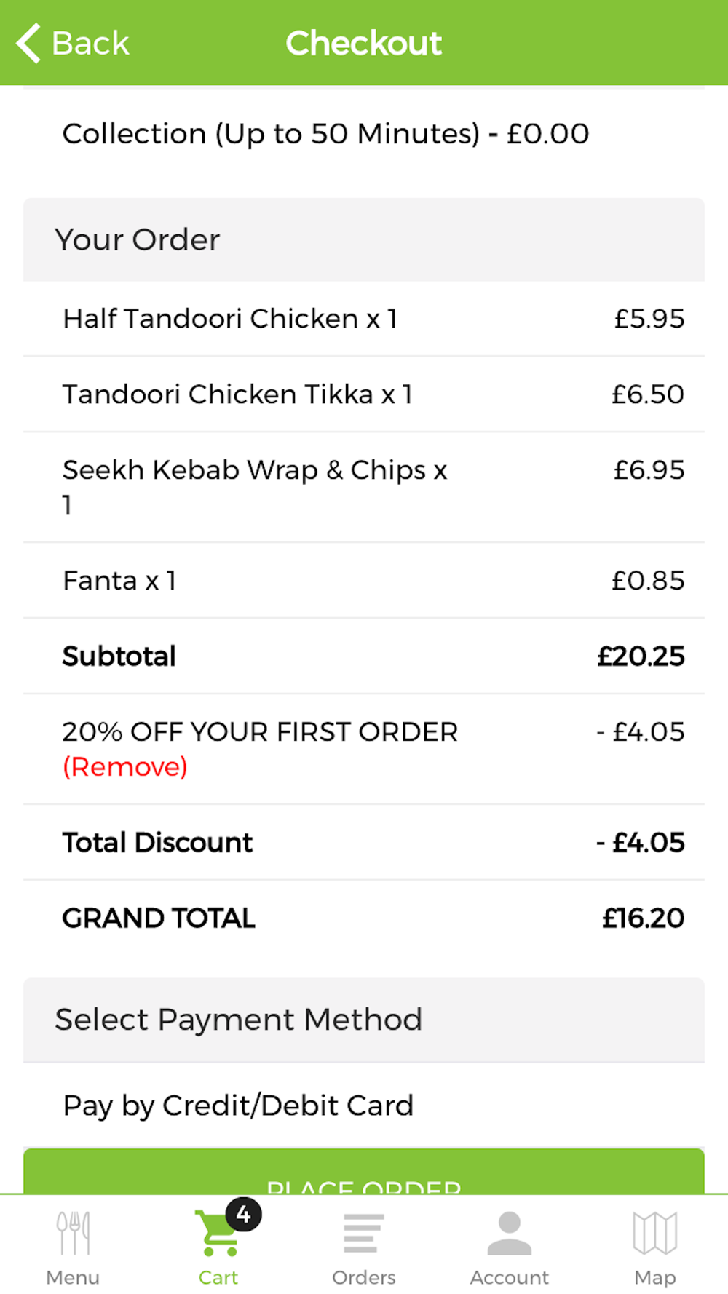
Task: Open the Orders list icon
Action: tap(364, 1233)
